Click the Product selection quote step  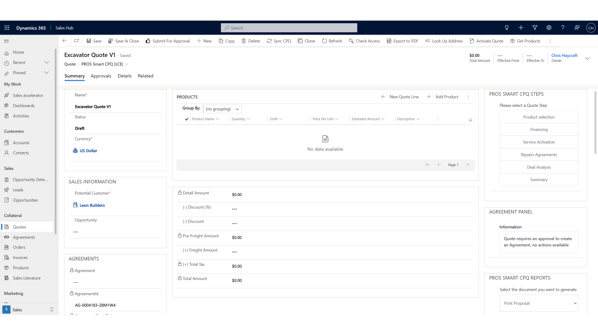539,117
